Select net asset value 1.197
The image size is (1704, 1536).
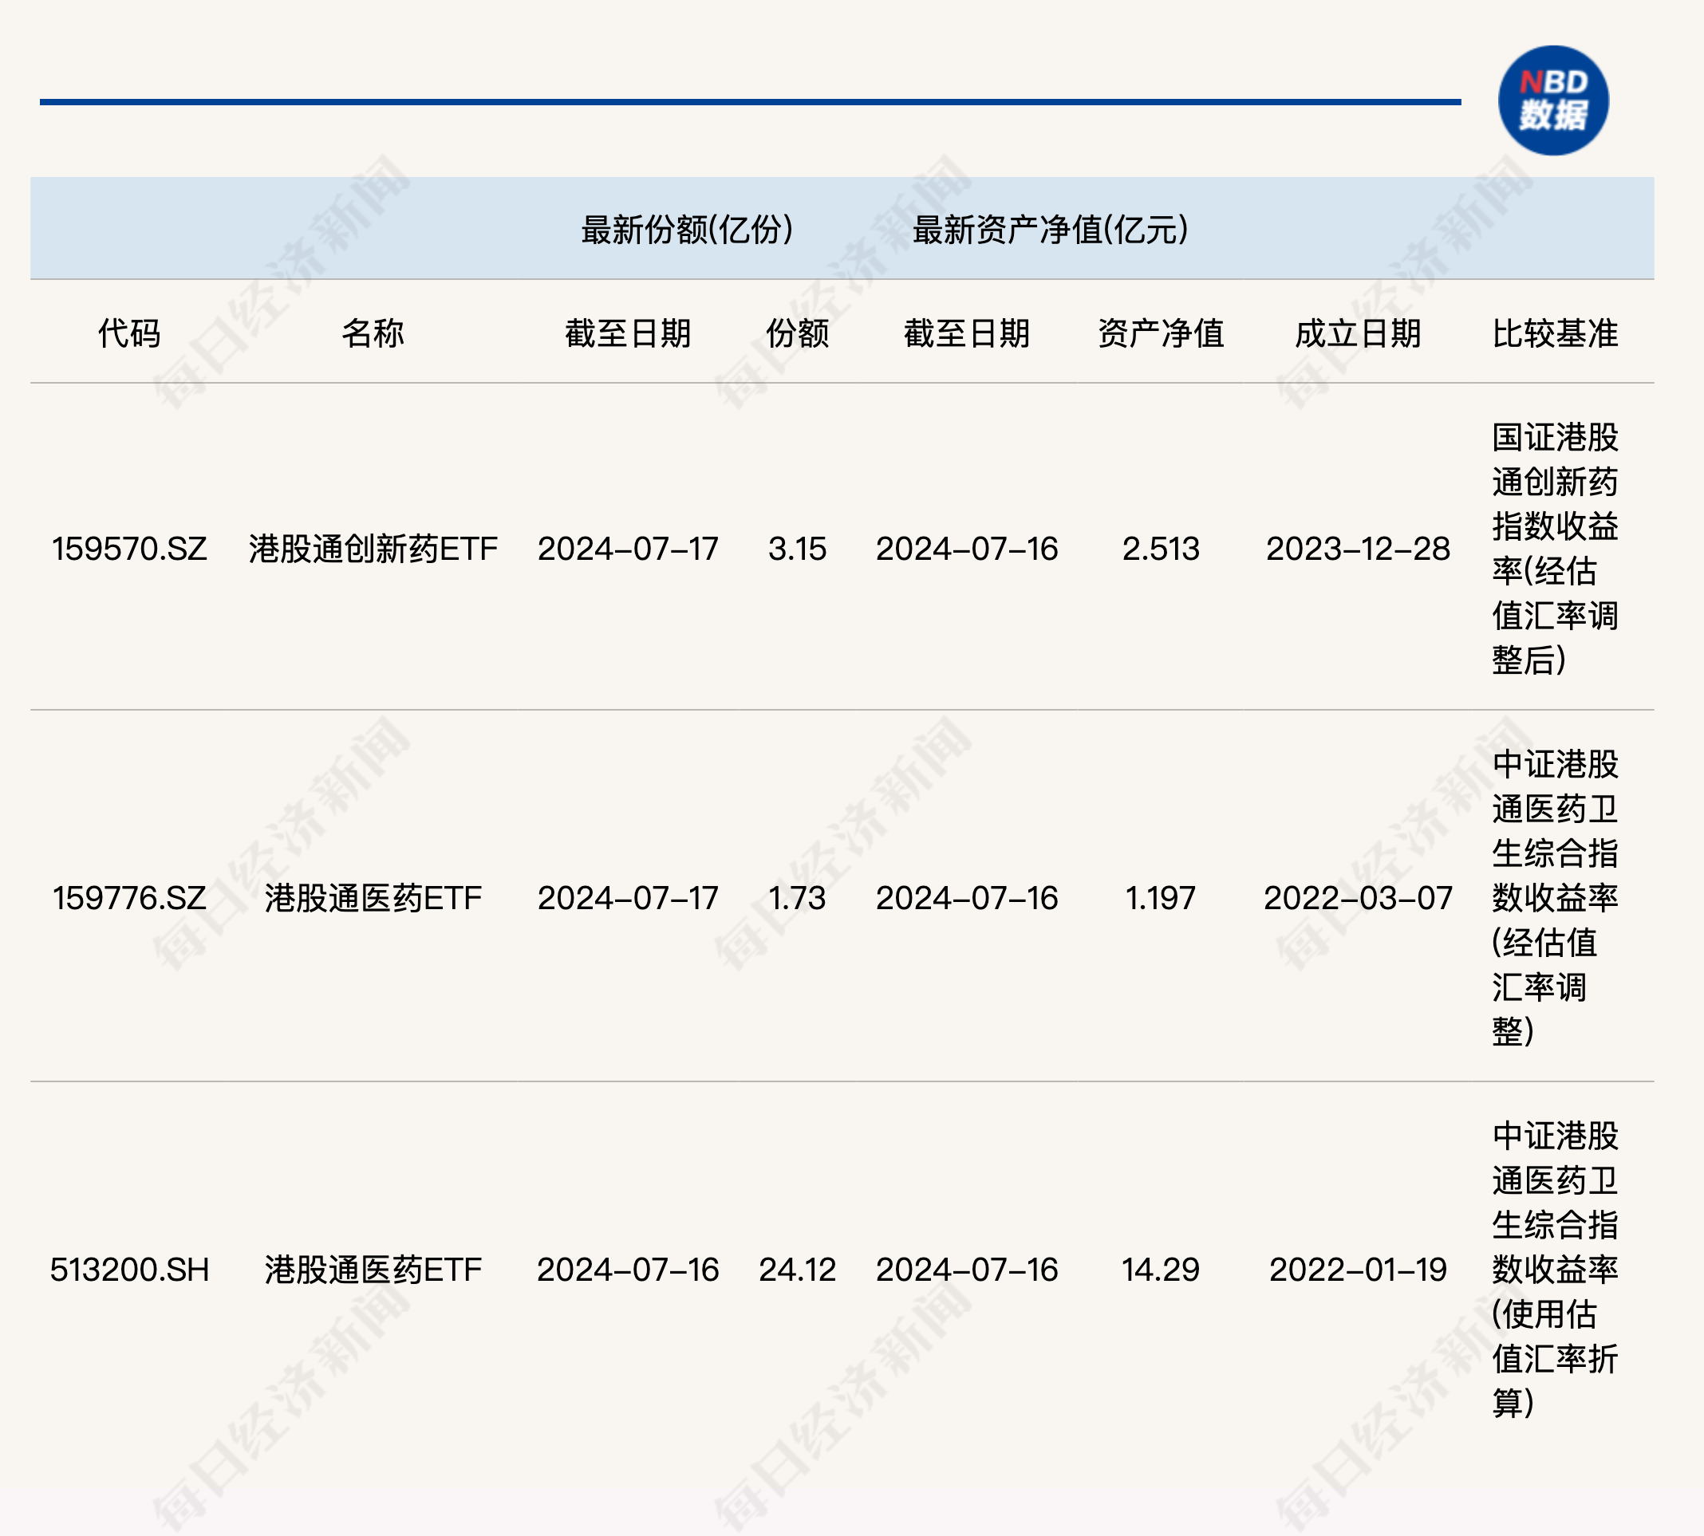[x=1161, y=898]
